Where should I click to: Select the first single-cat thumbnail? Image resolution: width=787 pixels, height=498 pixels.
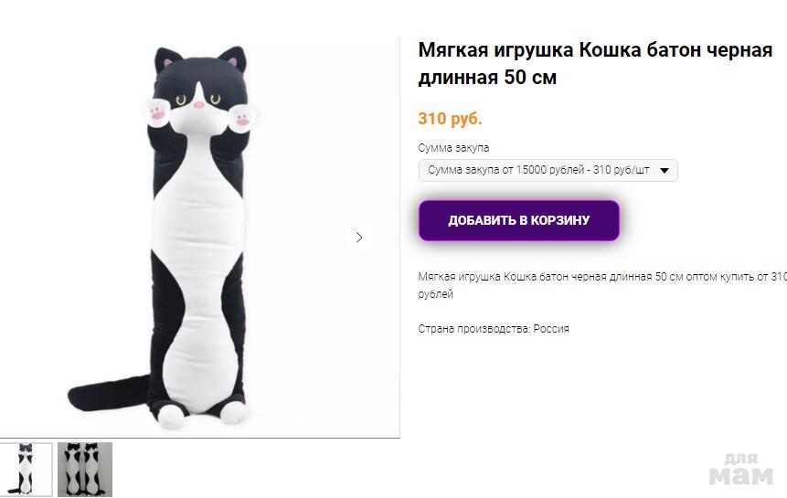(26, 469)
